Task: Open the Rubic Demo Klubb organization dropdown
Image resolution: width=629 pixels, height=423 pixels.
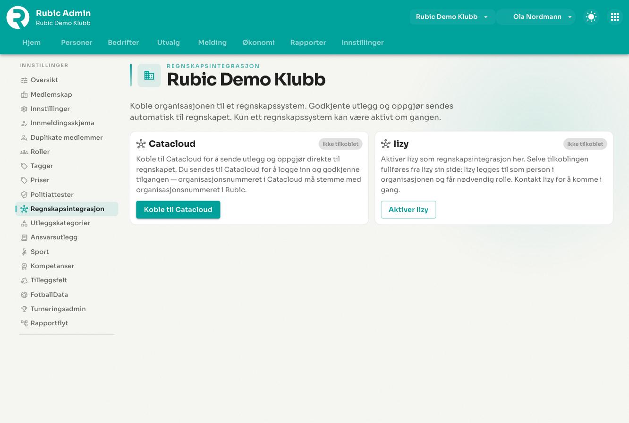Action: (452, 17)
